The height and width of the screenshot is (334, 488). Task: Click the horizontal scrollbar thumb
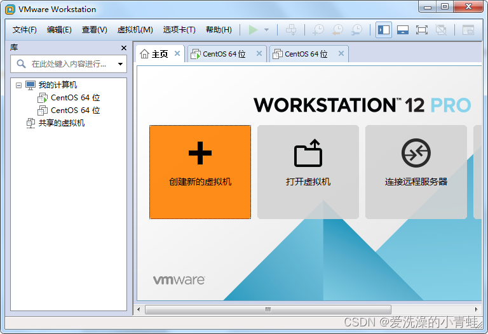pyautogui.click(x=268, y=309)
